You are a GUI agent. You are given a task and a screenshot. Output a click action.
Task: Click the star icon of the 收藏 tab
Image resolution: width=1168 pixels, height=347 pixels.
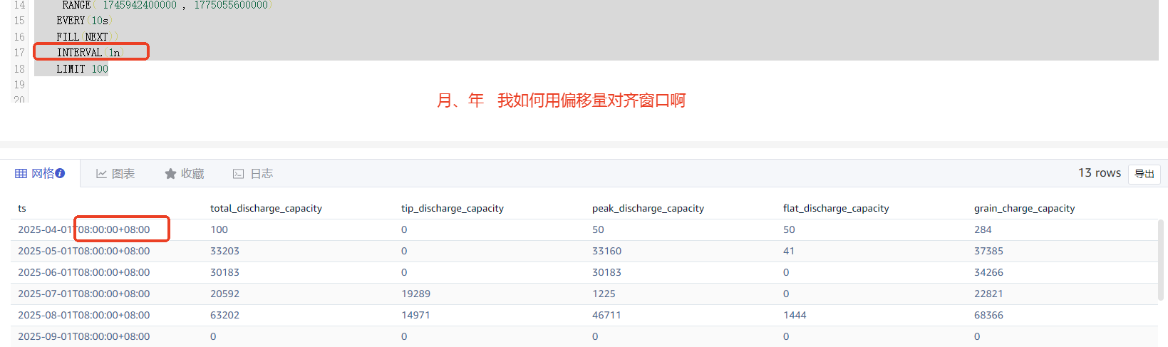[x=170, y=174]
